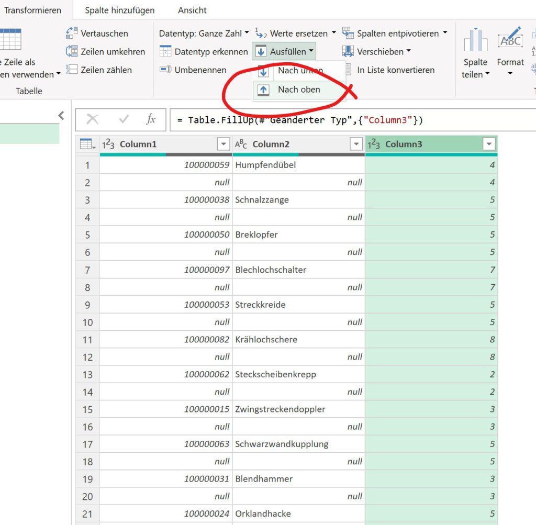Click the Zeilen umkehren icon
The width and height of the screenshot is (536, 525).
tap(72, 52)
